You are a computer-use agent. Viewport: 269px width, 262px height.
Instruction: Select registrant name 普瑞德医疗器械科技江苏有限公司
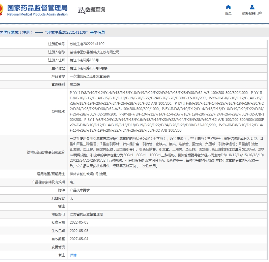(x=94, y=52)
